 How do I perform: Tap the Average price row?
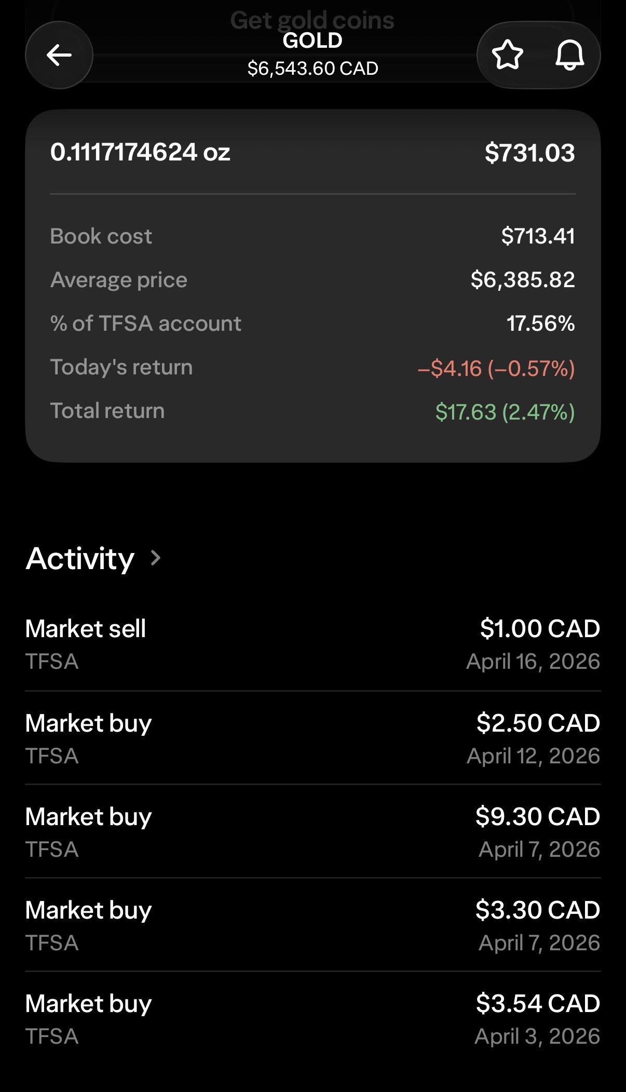(x=312, y=280)
